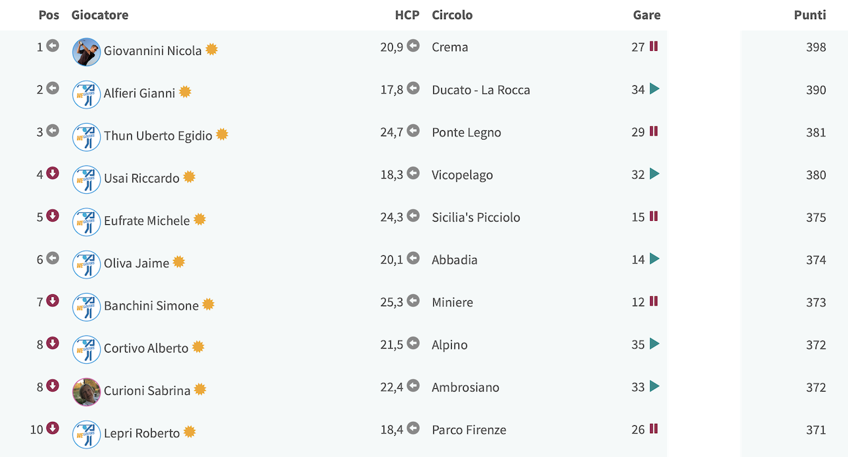
Task: Click the down arrow position icon for Usai Riccardo
Action: tap(53, 173)
